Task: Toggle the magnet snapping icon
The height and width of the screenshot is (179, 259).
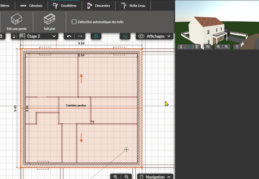Action: (96, 36)
